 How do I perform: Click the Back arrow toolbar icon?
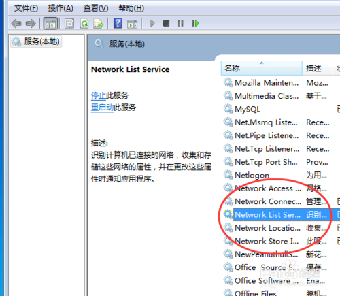16,23
